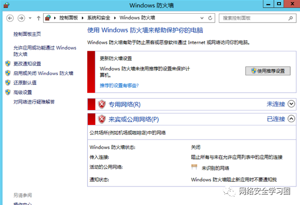
Task: Open the recent locations dropdown arrow
Action: click(30, 18)
